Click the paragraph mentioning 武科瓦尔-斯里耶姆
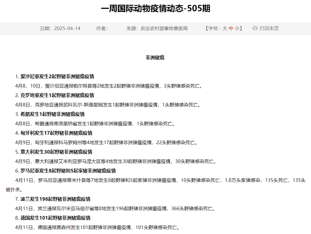 click(x=108, y=105)
